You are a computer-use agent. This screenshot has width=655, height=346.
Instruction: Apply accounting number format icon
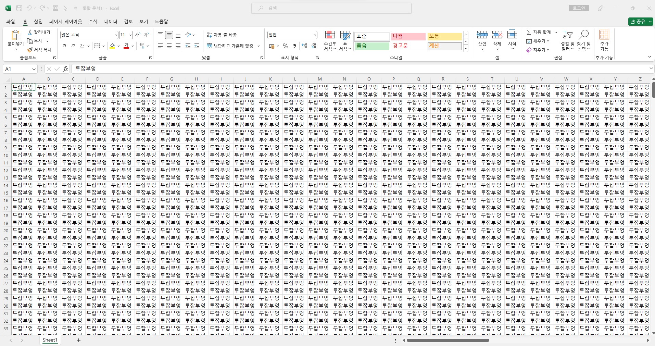pos(272,46)
